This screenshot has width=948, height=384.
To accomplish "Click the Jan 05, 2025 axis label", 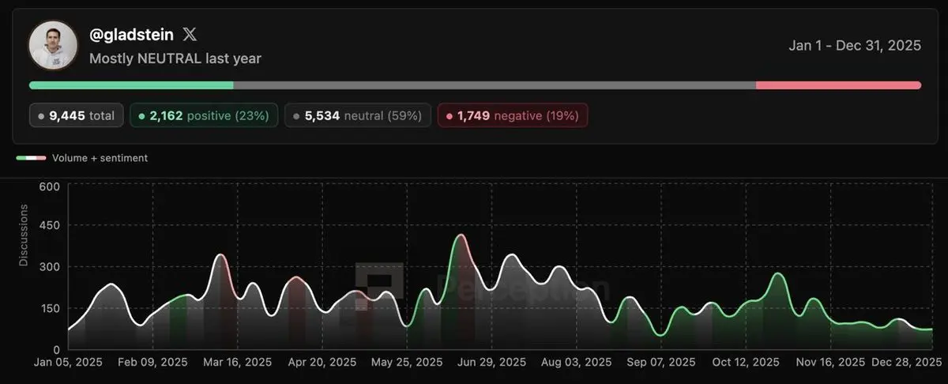I will tap(69, 363).
